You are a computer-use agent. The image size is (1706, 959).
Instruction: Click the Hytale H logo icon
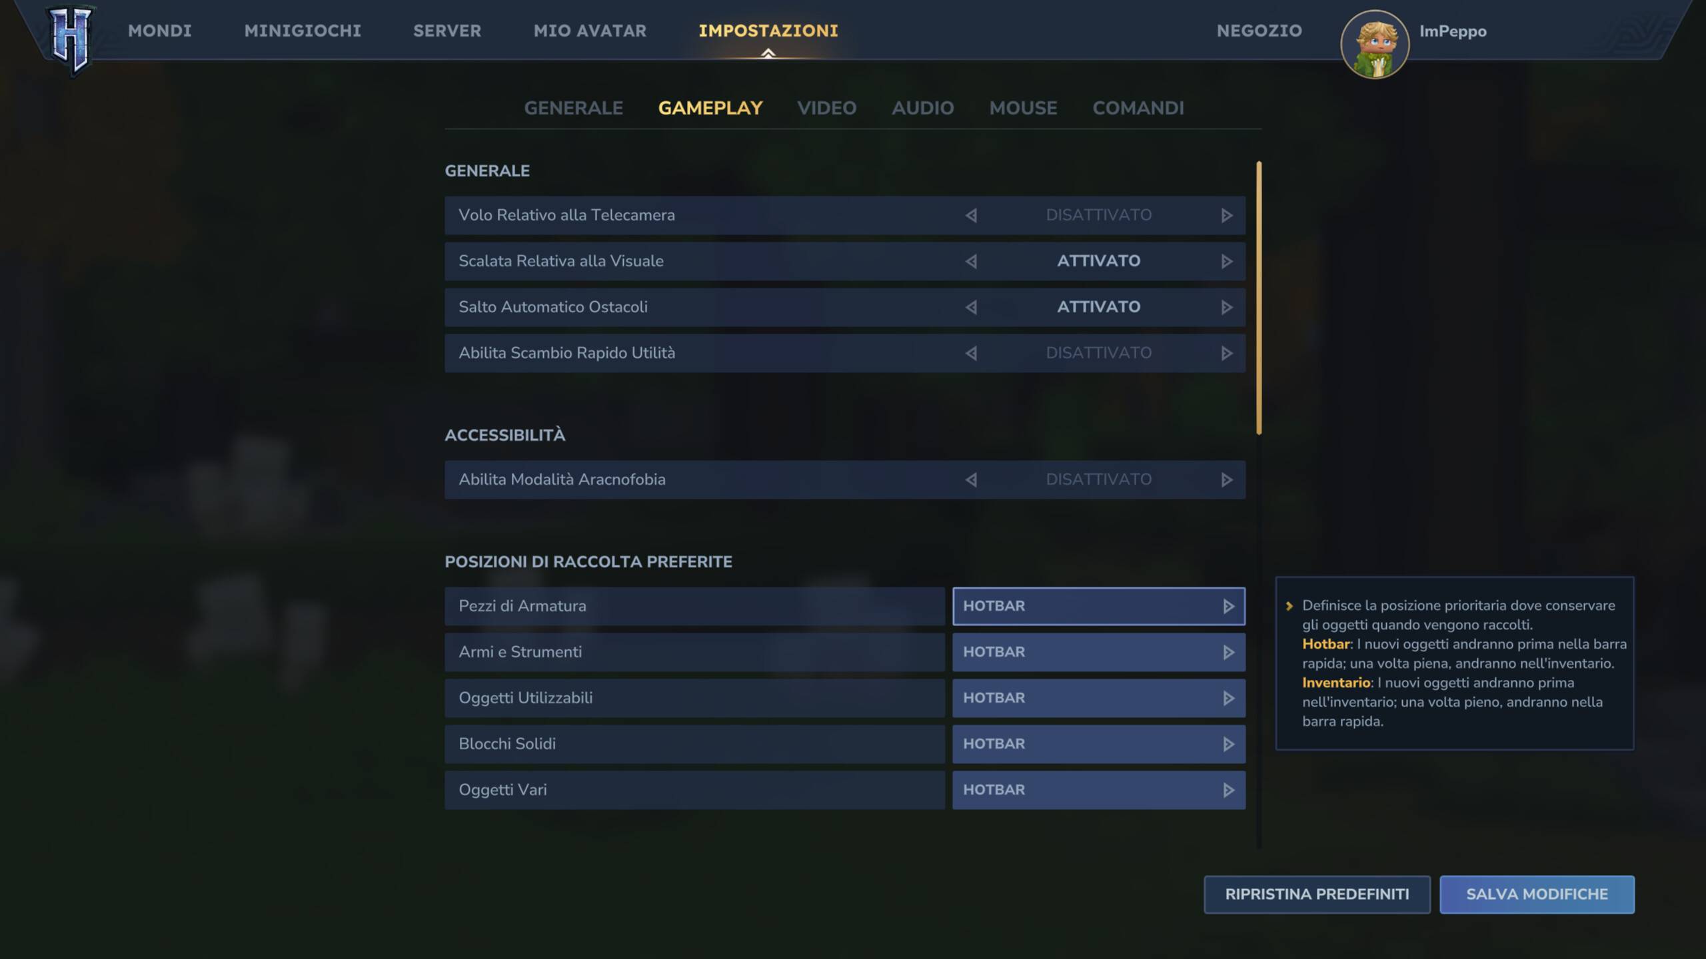[71, 40]
